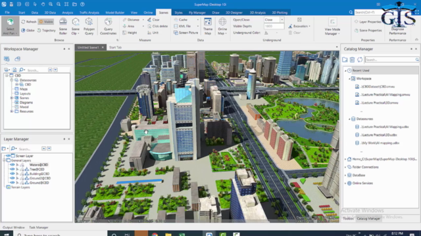Toggle visibility of Screen Layer
Screen dimensions: 421x236
pos(9,156)
